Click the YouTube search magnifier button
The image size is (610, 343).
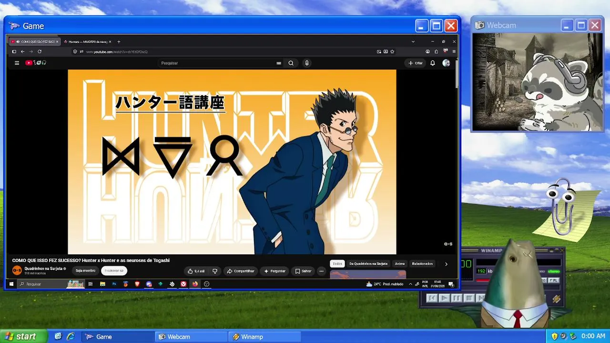(x=291, y=63)
